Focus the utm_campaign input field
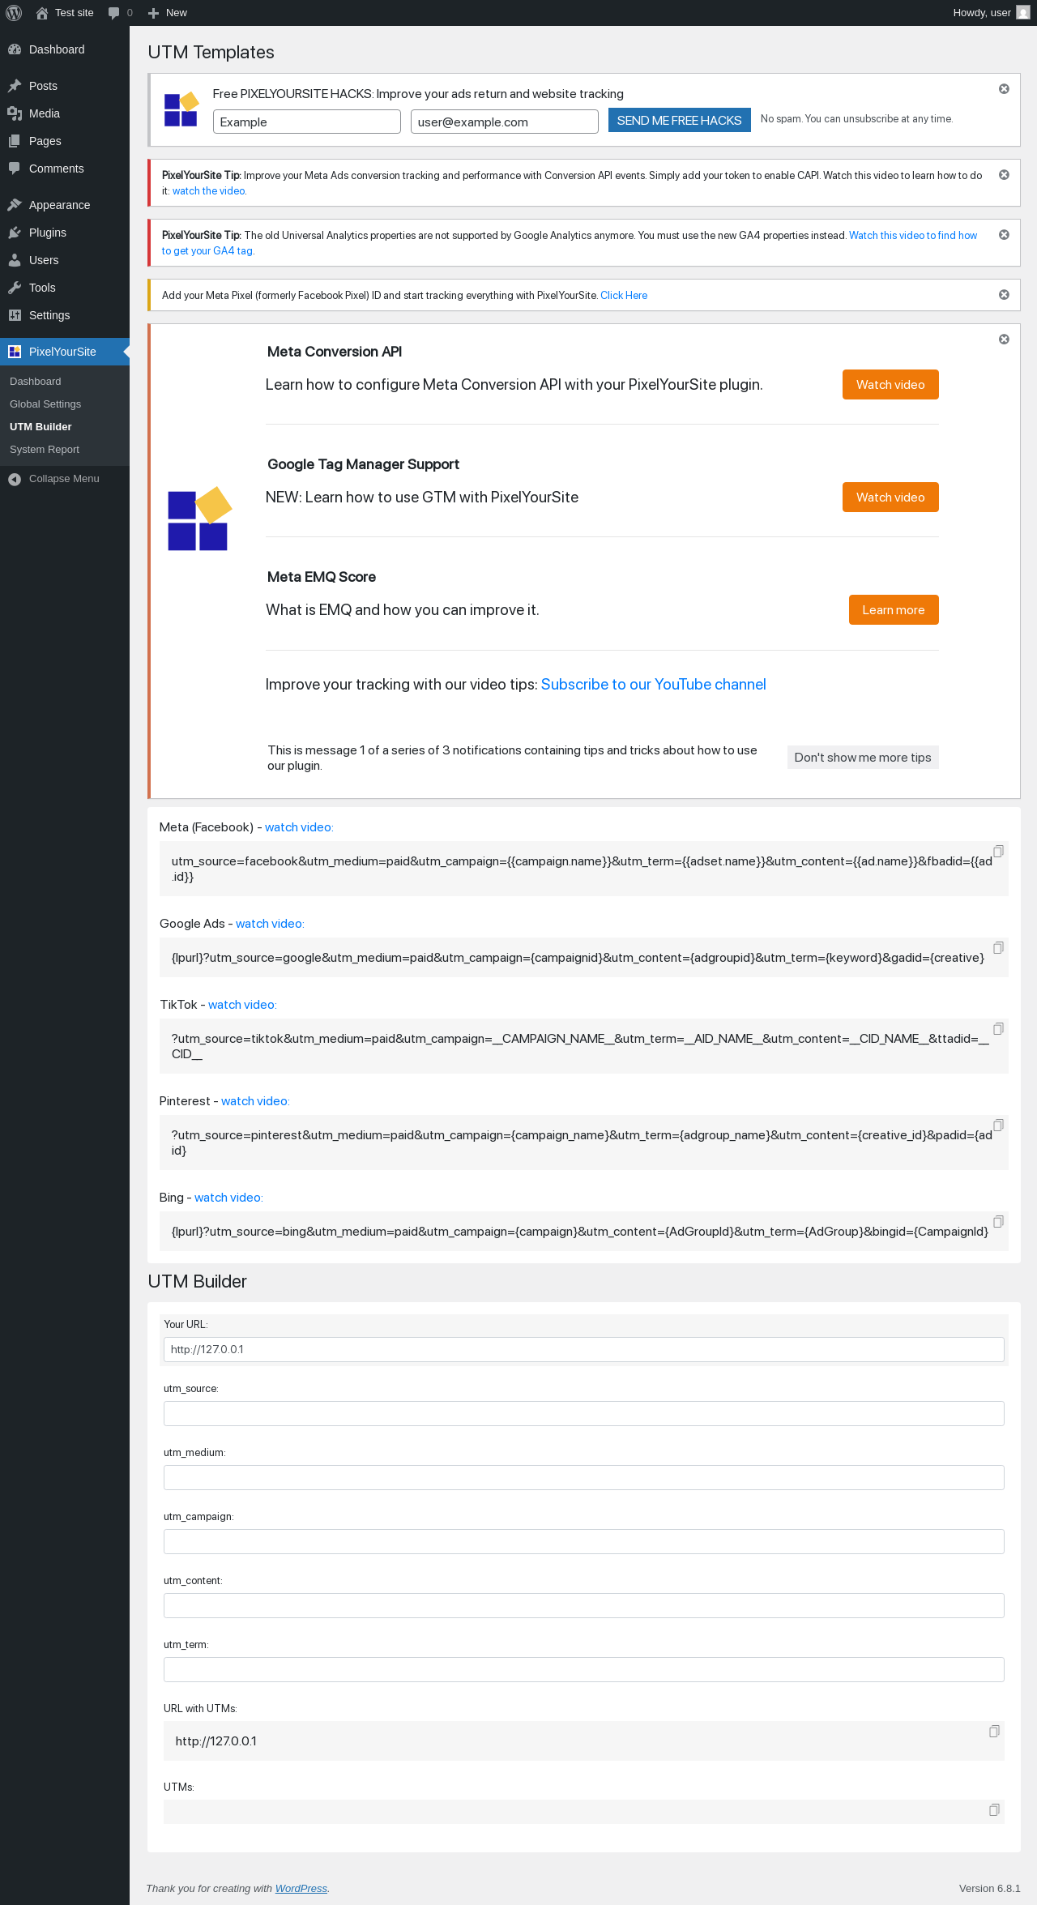This screenshot has width=1037, height=1905. [x=584, y=1542]
